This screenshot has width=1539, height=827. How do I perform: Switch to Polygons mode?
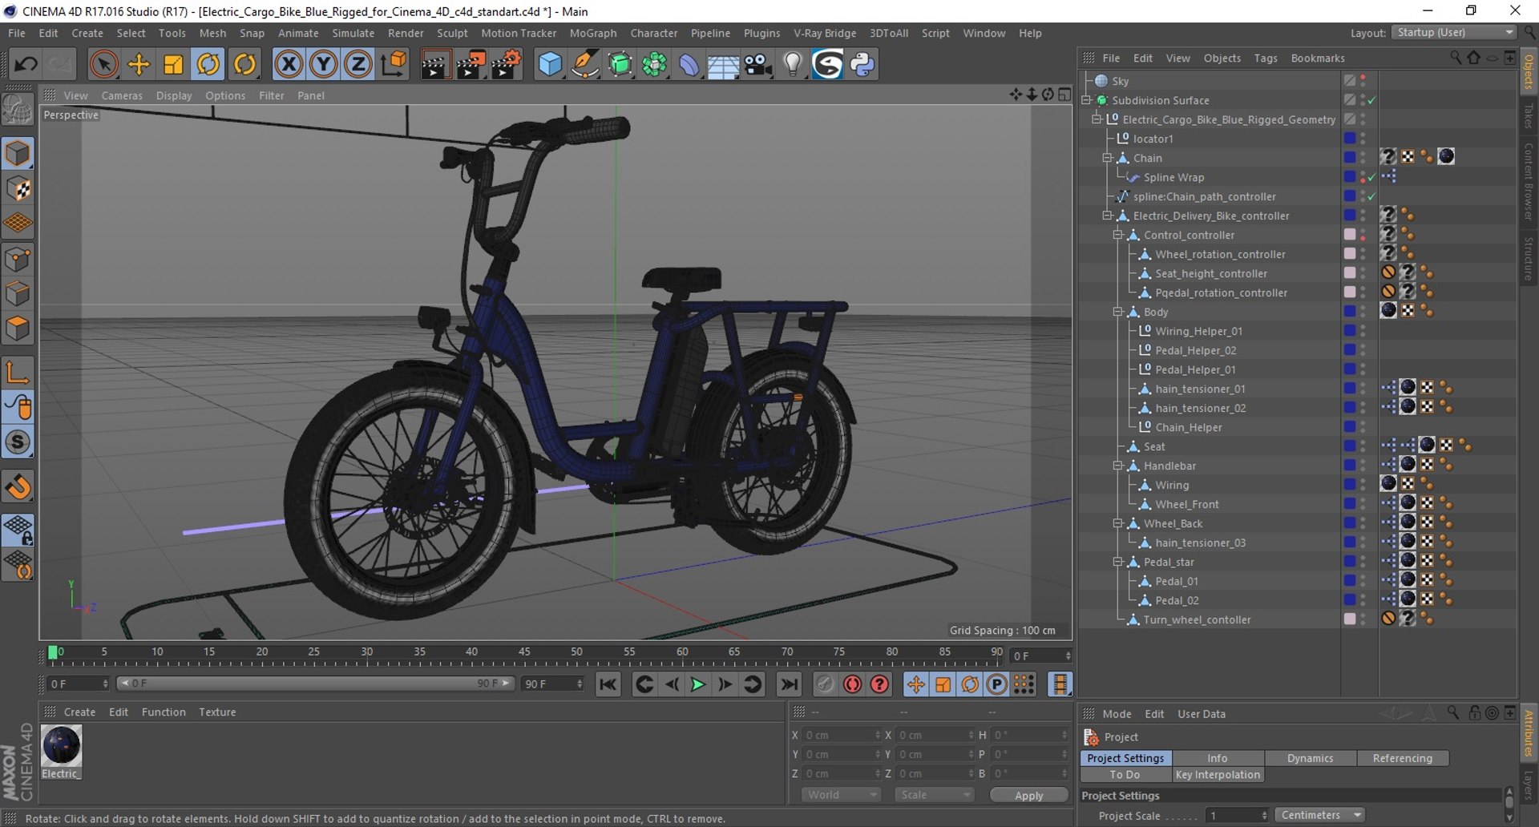[18, 329]
